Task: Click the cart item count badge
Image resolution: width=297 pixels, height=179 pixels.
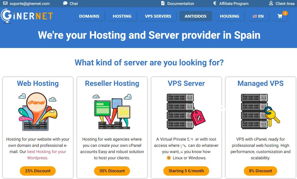Action: [x=285, y=13]
